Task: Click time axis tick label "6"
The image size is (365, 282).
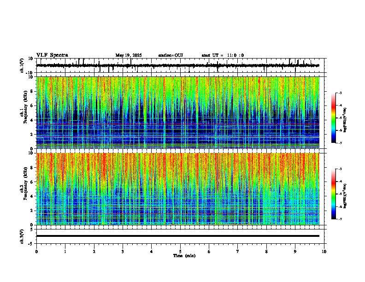Action: [x=209, y=252]
